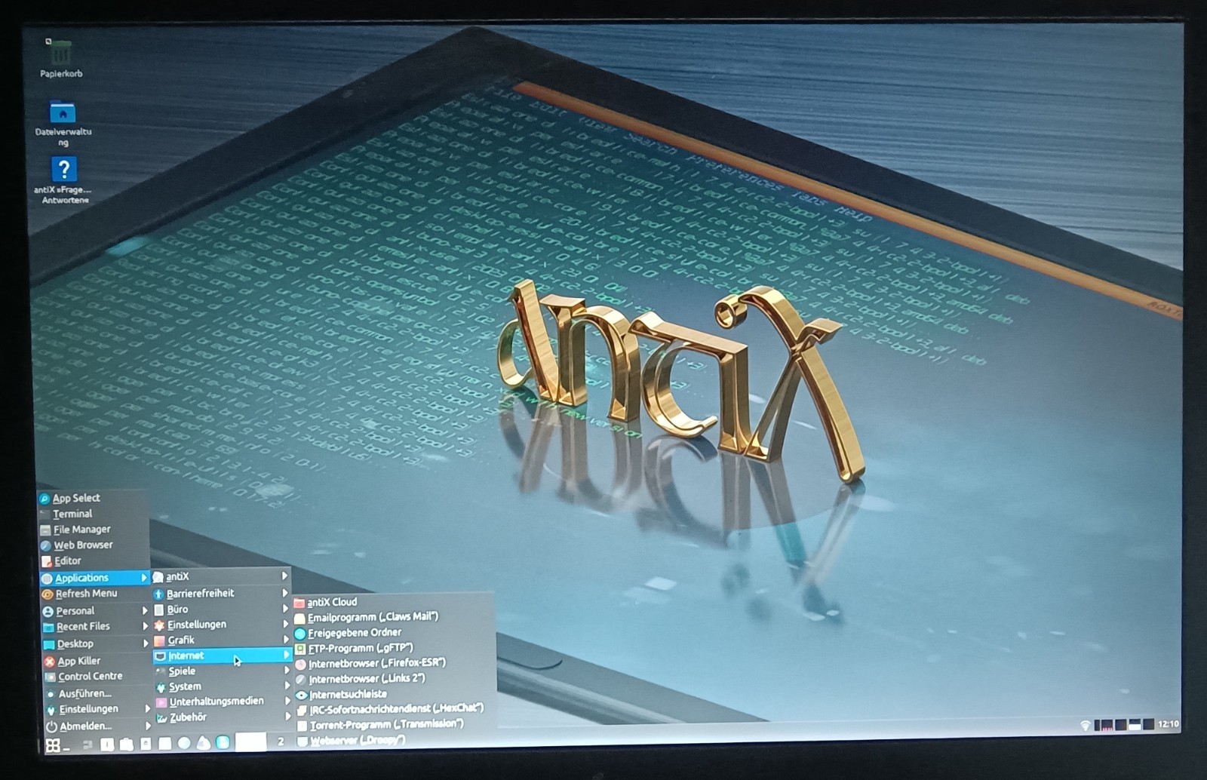This screenshot has width=1207, height=780.
Task: Open File Manager from the main menu
Action: [x=94, y=530]
